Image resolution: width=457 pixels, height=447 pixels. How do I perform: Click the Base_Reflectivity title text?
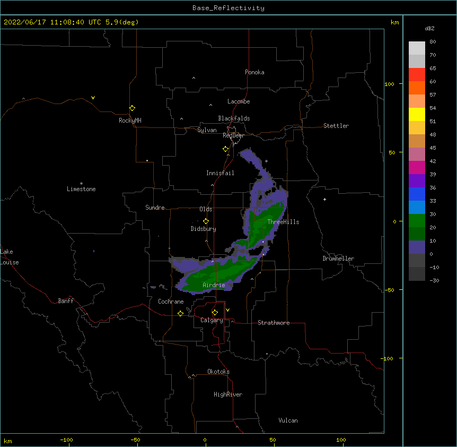(x=228, y=8)
